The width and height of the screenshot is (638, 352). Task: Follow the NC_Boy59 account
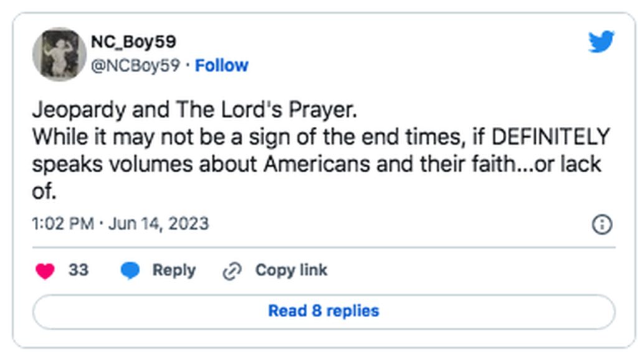[x=221, y=65]
